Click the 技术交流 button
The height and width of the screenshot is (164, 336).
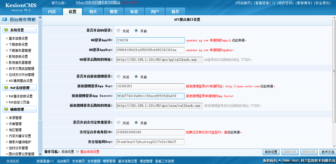[328, 152]
